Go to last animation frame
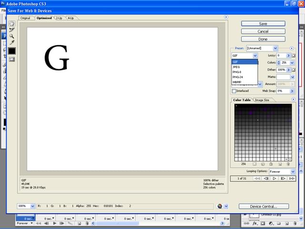This screenshot has width=305, height=229. [292, 178]
